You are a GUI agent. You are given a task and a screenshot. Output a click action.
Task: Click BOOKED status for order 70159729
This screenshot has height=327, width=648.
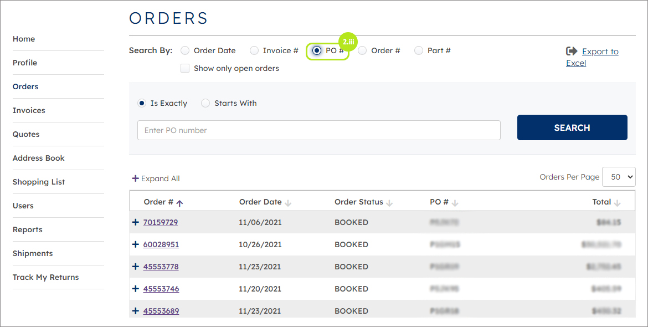tap(351, 222)
